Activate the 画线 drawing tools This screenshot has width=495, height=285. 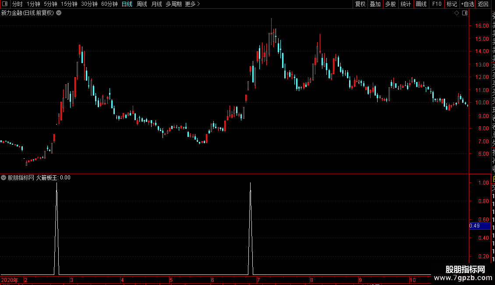(421, 4)
